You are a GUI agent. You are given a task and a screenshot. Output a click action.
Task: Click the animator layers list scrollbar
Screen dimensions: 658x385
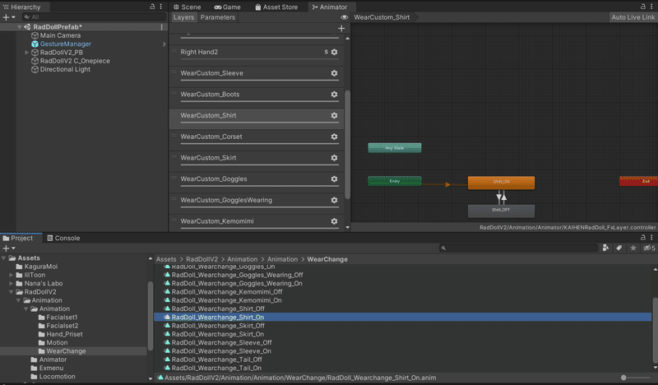[347, 145]
